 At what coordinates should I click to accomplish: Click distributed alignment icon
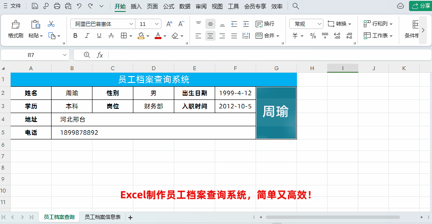point(246,36)
